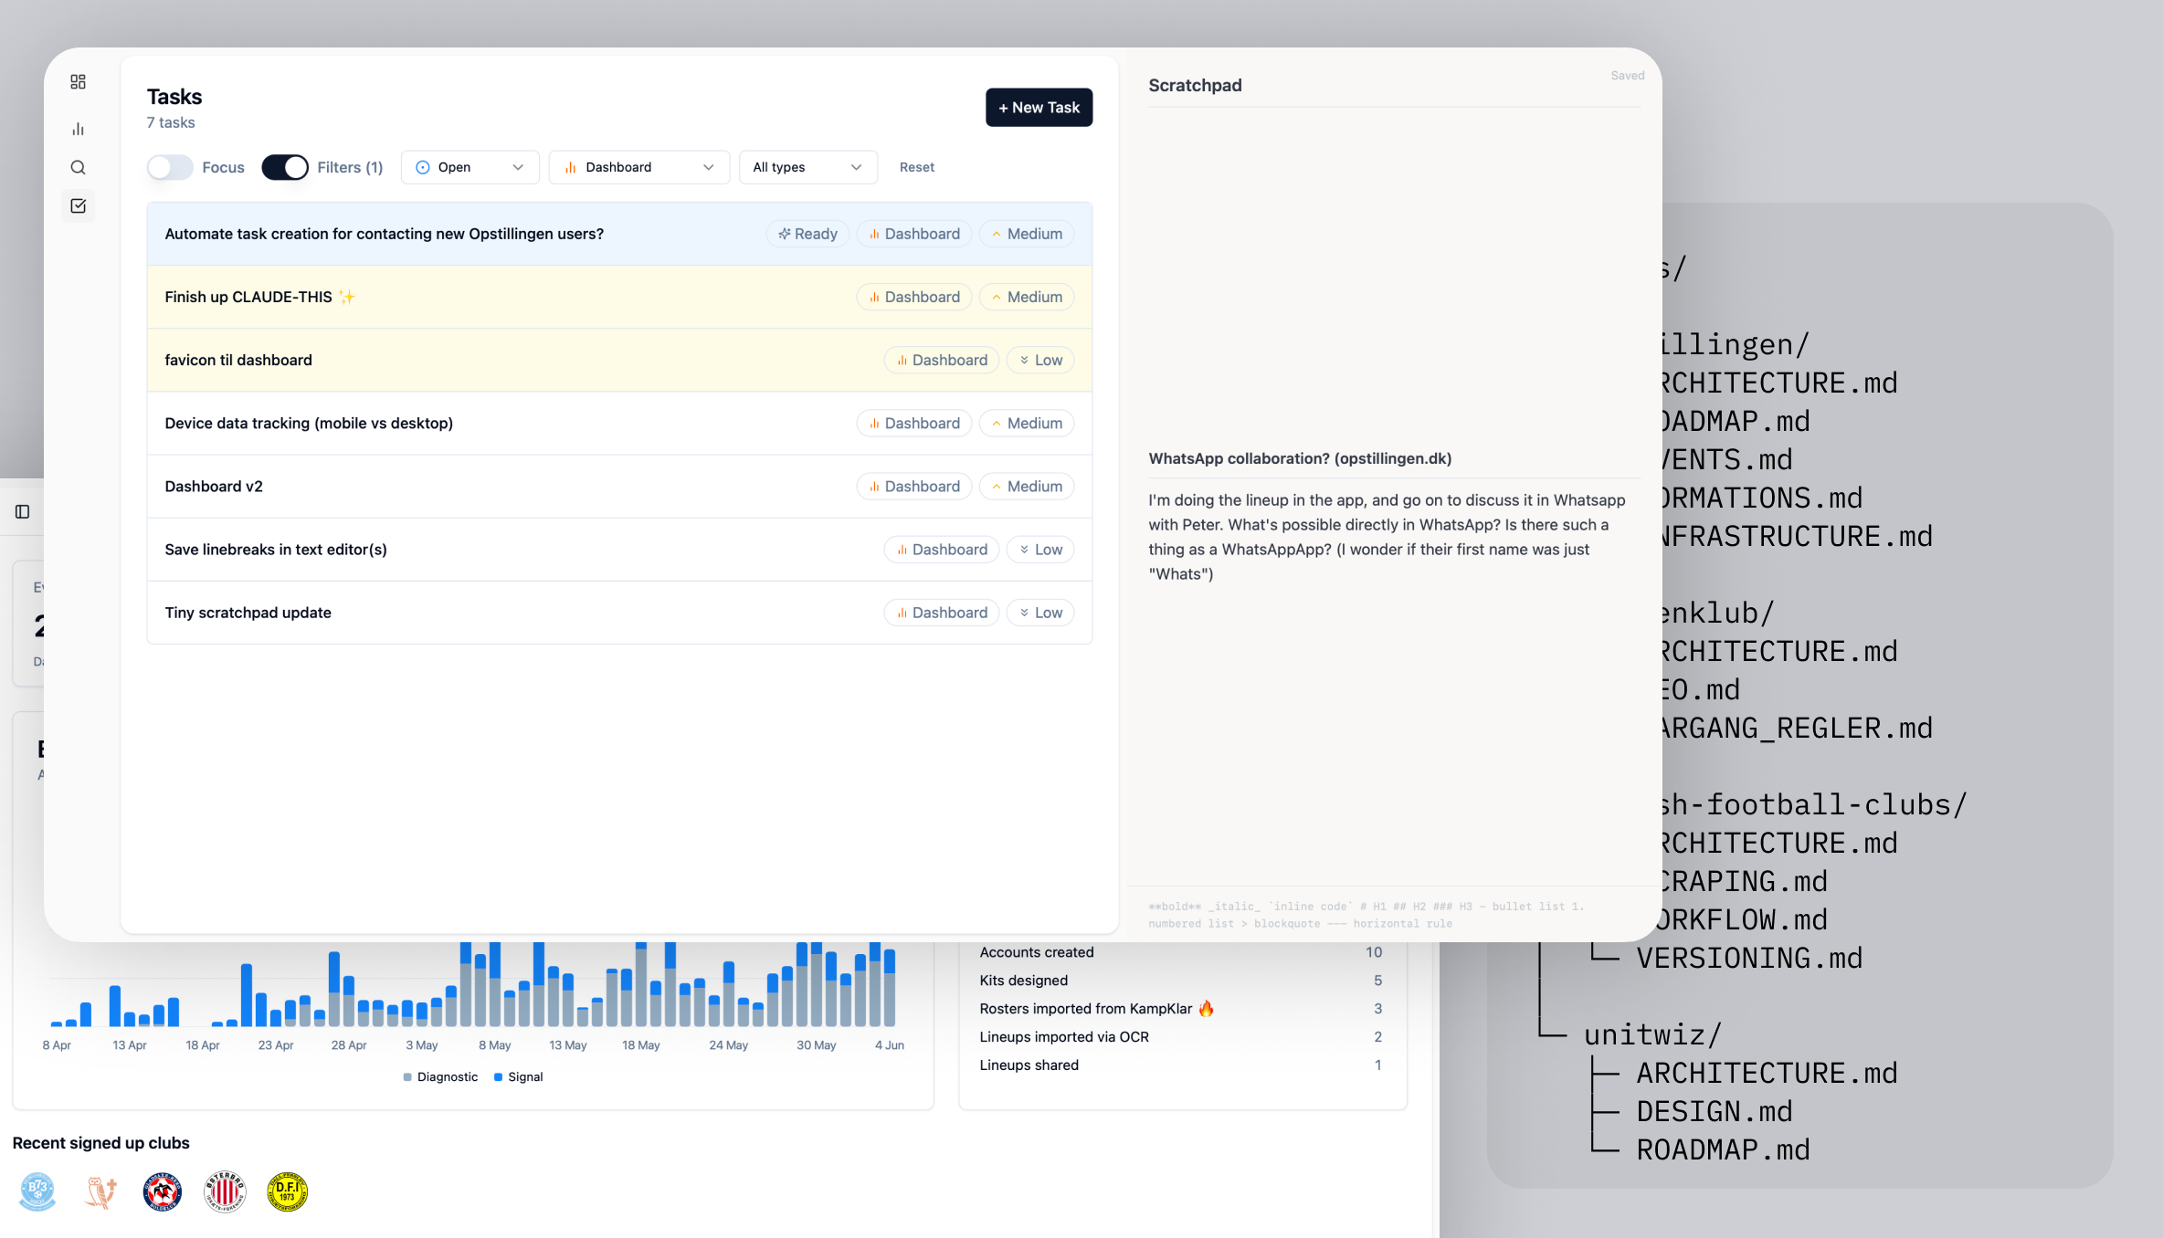
Task: Click 'Rosters imported from KampKlar' row
Action: [x=1181, y=1009]
